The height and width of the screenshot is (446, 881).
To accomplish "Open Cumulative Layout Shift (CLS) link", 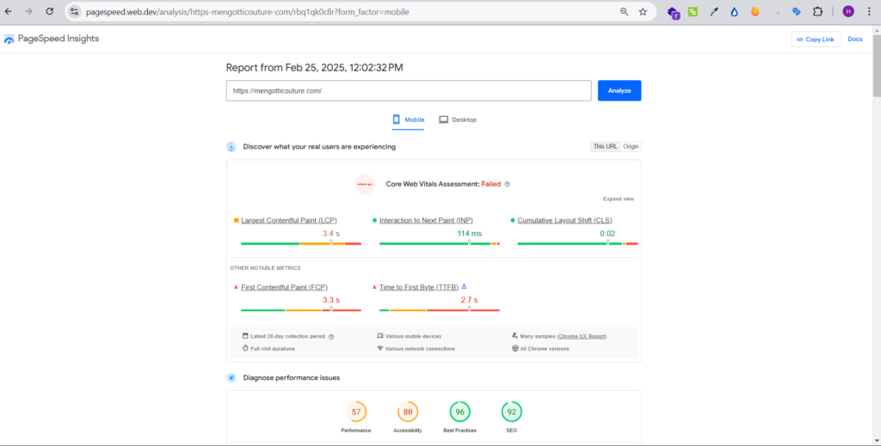I will coord(564,221).
